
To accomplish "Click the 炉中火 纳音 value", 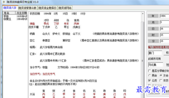I will tap(56, 34).
